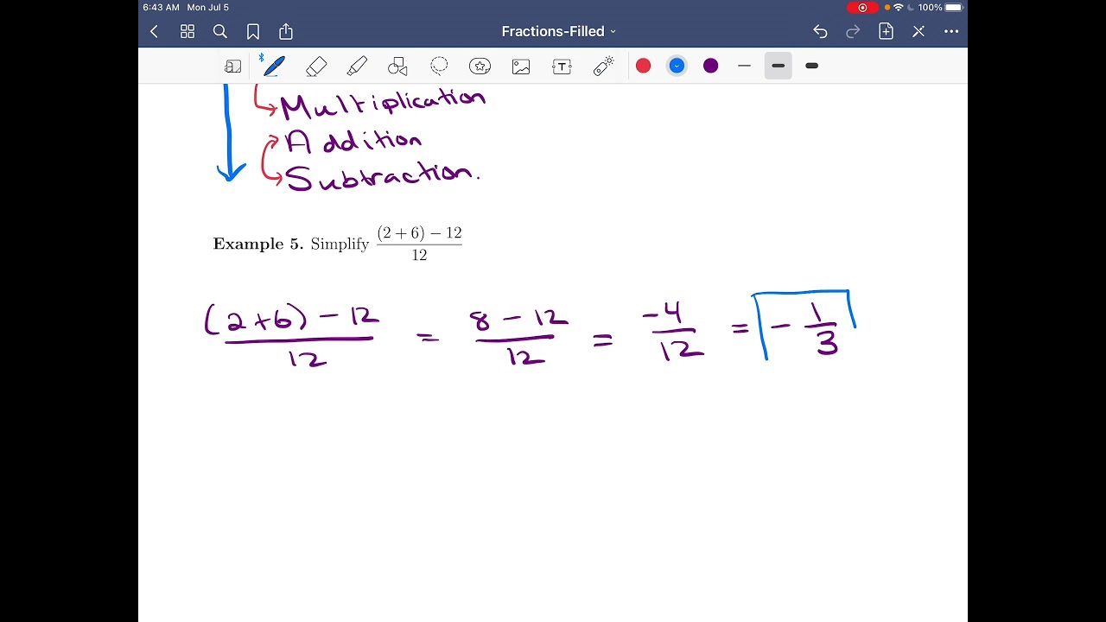Viewport: 1106px width, 622px height.
Task: Tap the handwritten word 'Subtraction'
Action: coord(382,175)
